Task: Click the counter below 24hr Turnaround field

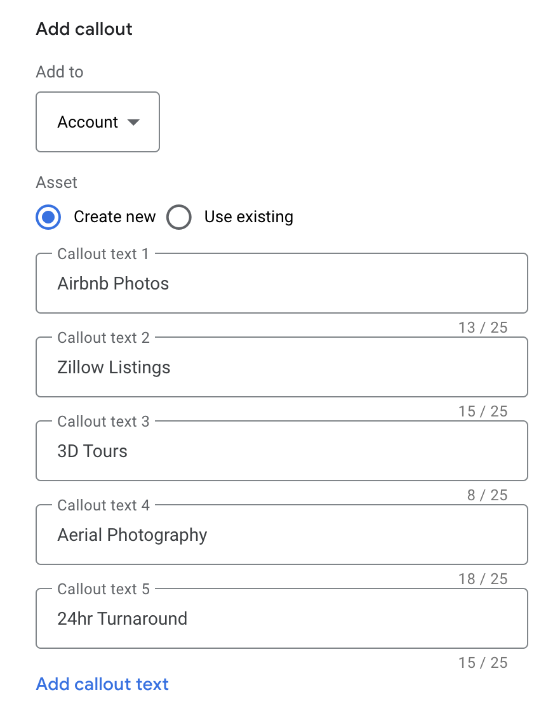Action: pyautogui.click(x=483, y=663)
